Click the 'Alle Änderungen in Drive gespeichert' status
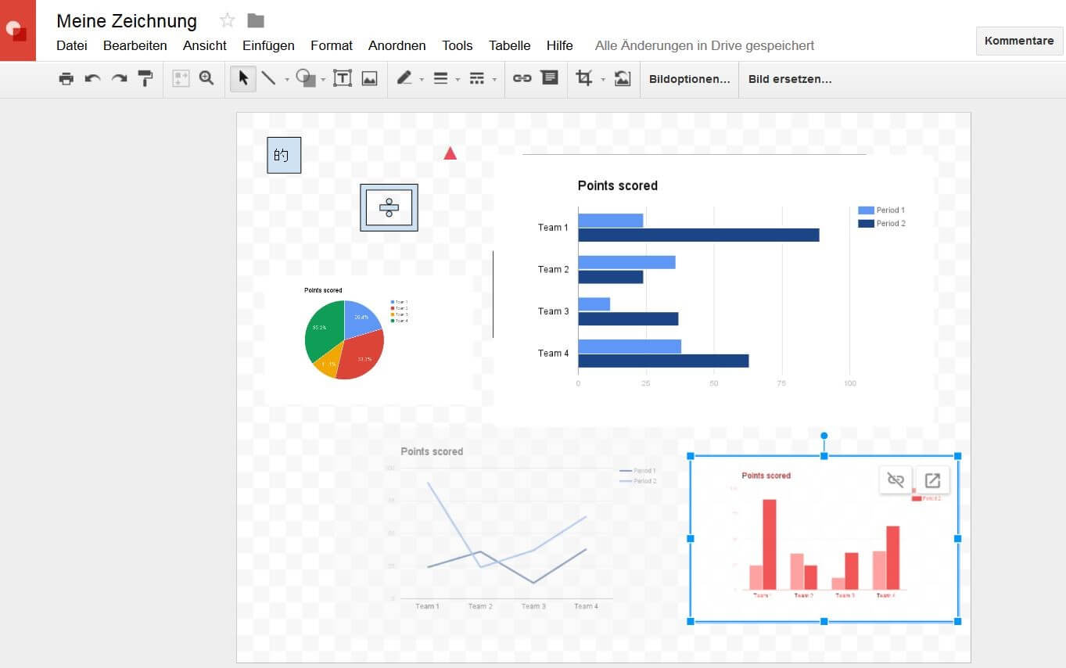The image size is (1066, 668). pos(705,45)
